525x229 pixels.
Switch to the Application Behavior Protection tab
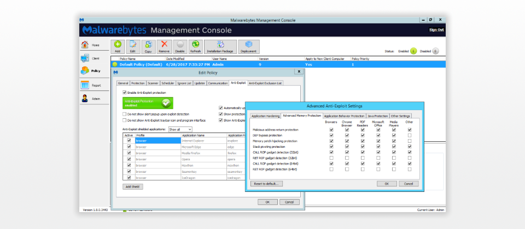pyautogui.click(x=344, y=116)
